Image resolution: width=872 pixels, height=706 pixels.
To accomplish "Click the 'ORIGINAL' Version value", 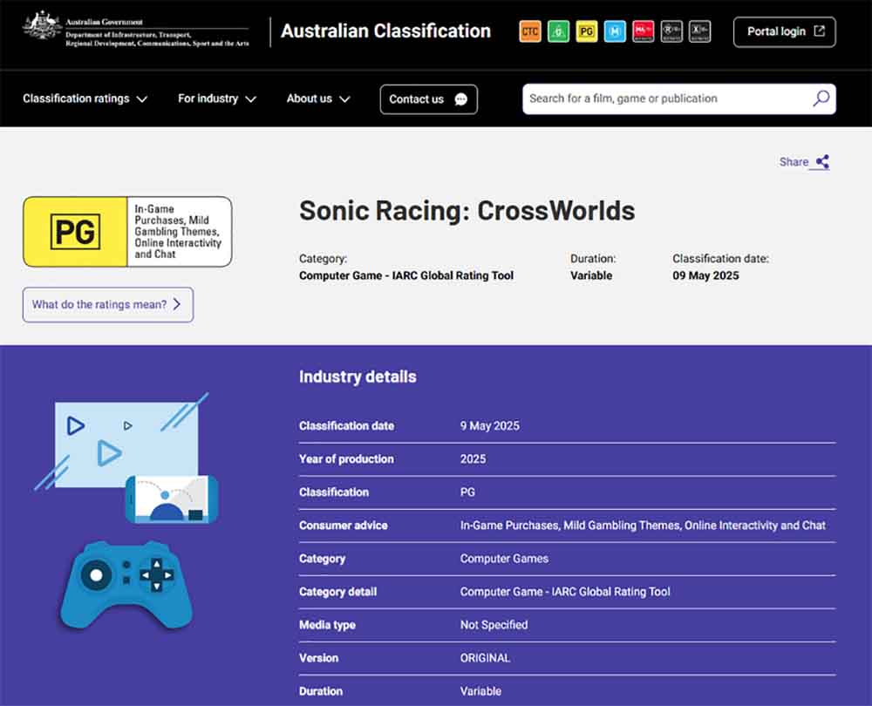I will tap(485, 658).
